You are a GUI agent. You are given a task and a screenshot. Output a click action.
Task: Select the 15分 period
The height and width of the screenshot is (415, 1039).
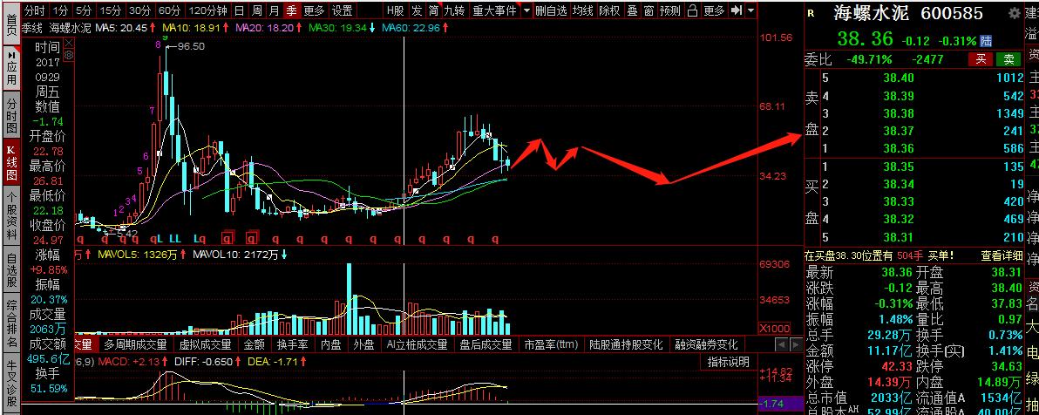(111, 10)
